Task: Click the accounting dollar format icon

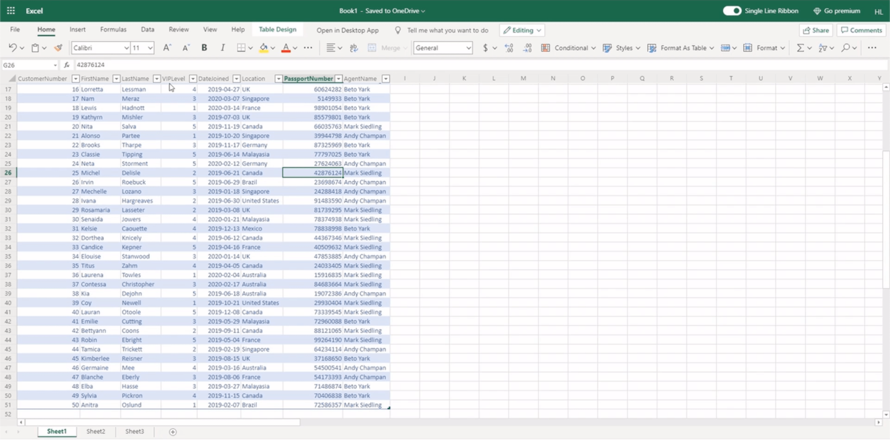Action: pos(485,48)
